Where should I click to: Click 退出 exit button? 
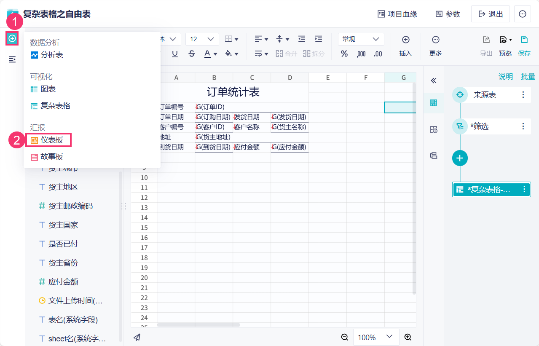(491, 14)
